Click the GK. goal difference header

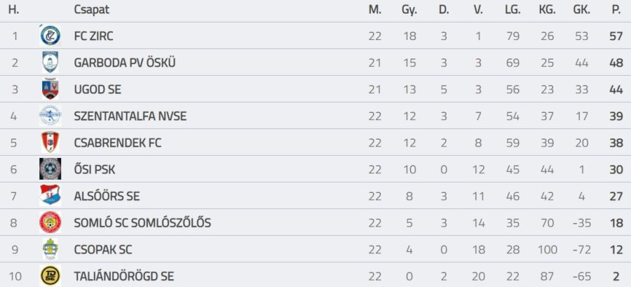click(x=582, y=10)
